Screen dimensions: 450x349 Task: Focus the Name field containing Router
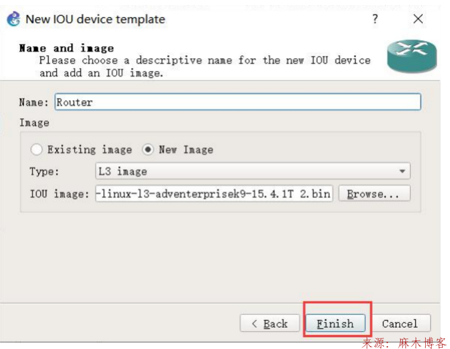click(237, 102)
